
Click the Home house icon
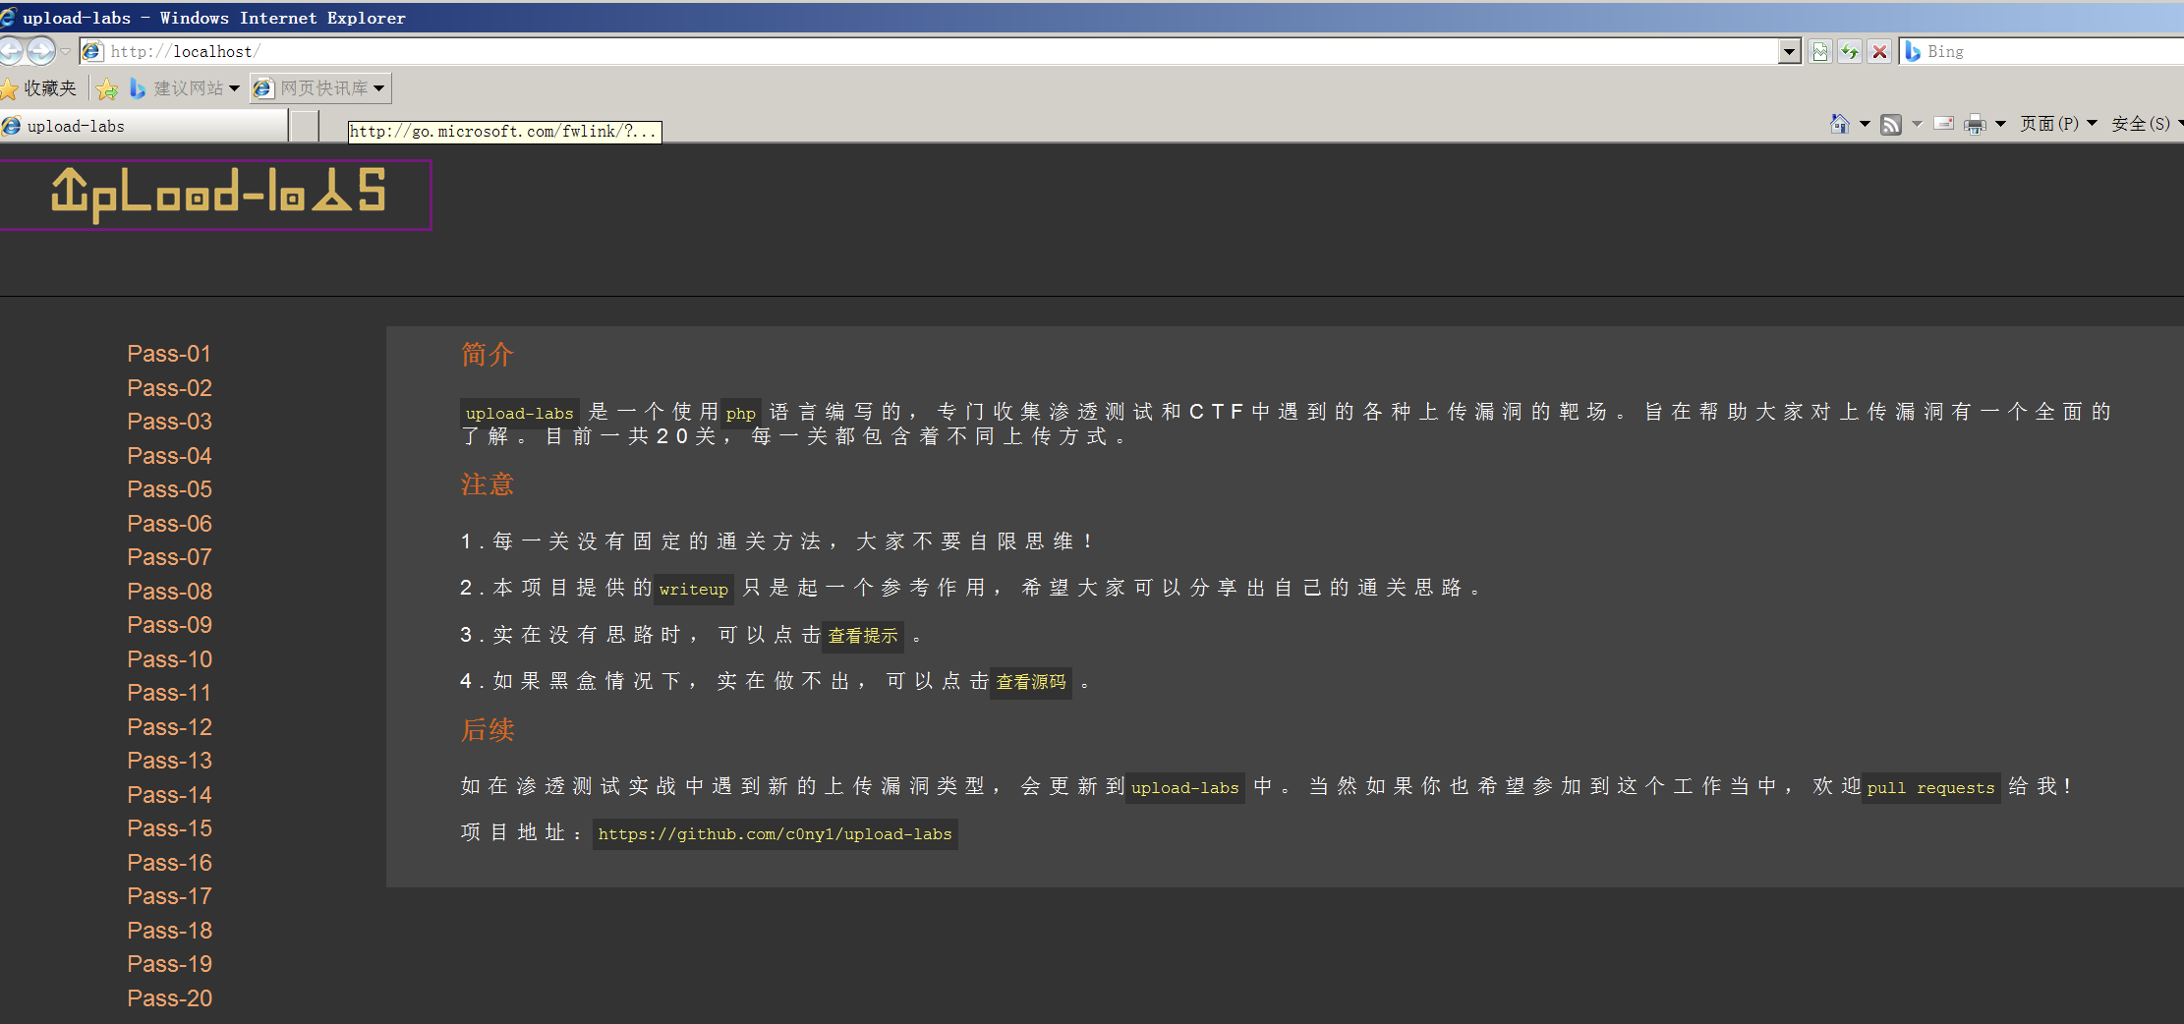(1840, 124)
